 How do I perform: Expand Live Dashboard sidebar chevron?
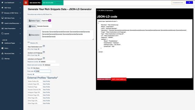tap(20, 3)
